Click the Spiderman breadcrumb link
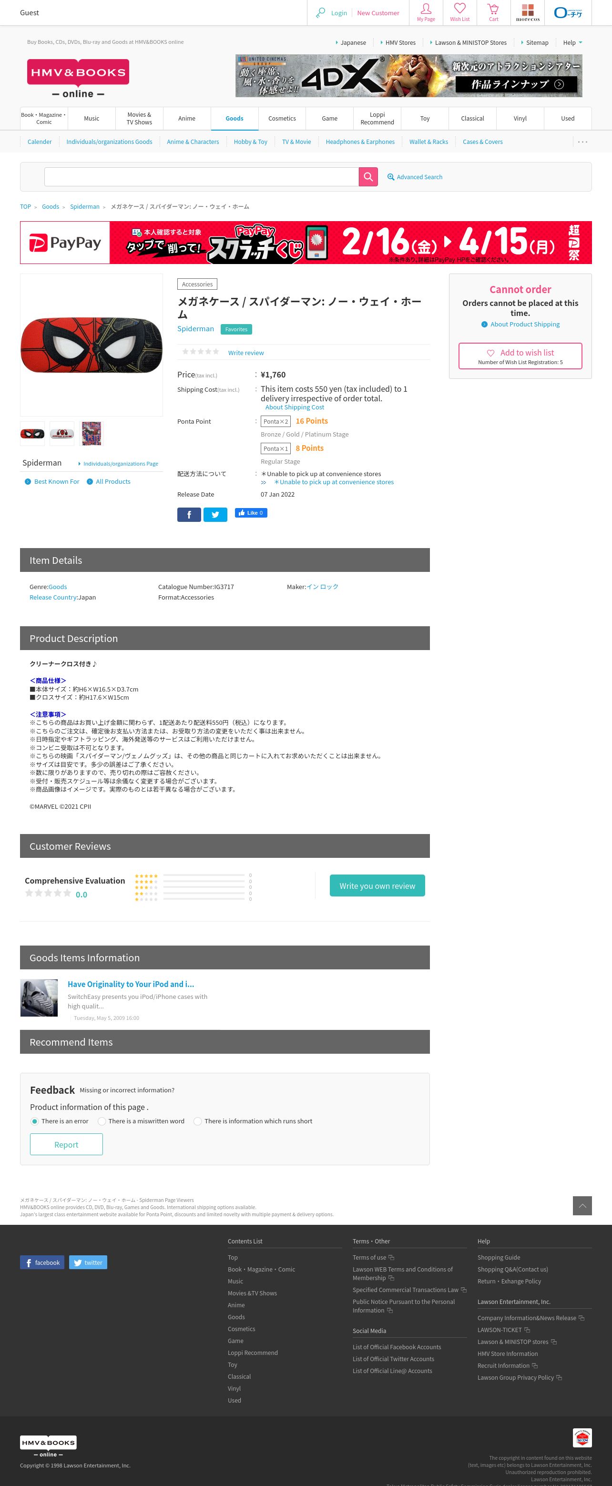The image size is (612, 1486). pos(85,206)
